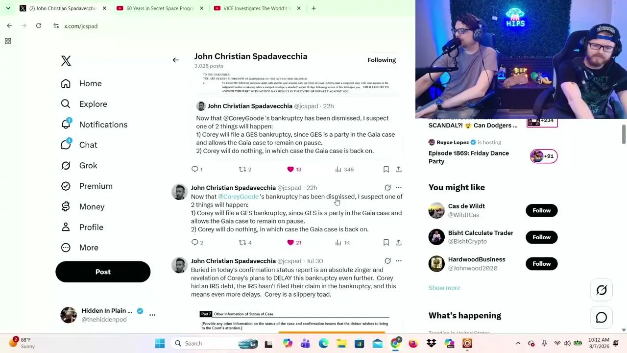627x353 pixels.
Task: Share the post with 348 views
Action: [x=399, y=169]
